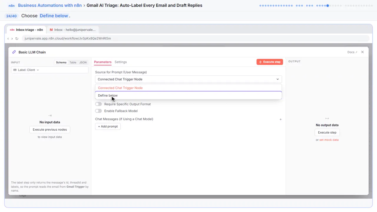The width and height of the screenshot is (377, 212).
Task: Click the chain link icon beside Basic LLM Chain
Action: (14, 52)
